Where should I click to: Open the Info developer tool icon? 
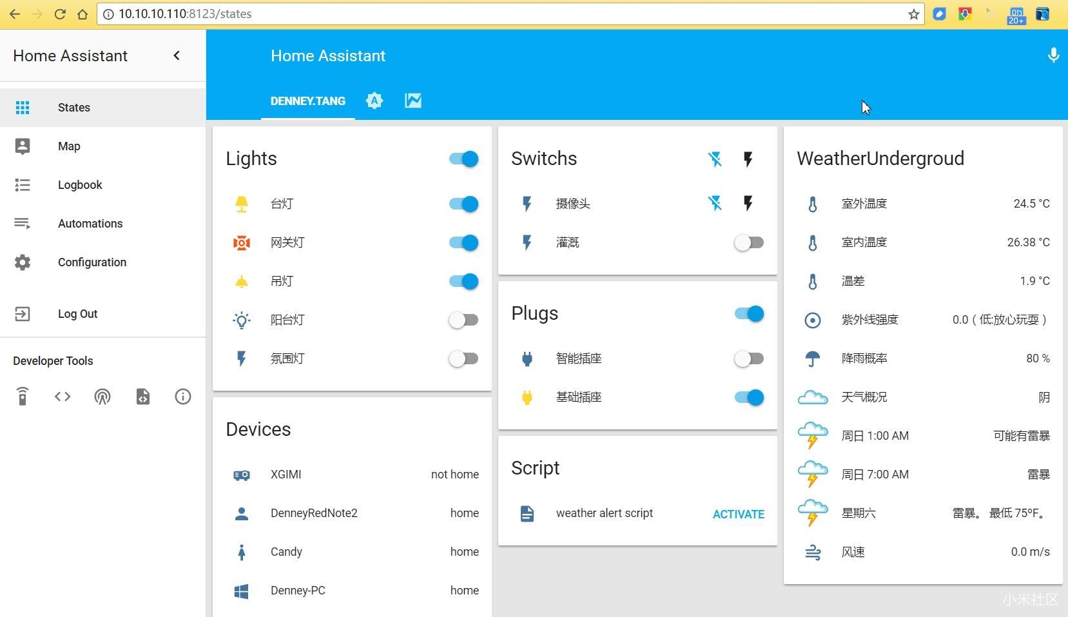(183, 397)
